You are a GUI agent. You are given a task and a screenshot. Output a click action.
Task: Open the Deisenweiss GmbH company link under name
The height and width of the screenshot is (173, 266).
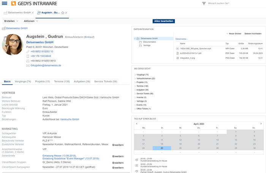40,42
